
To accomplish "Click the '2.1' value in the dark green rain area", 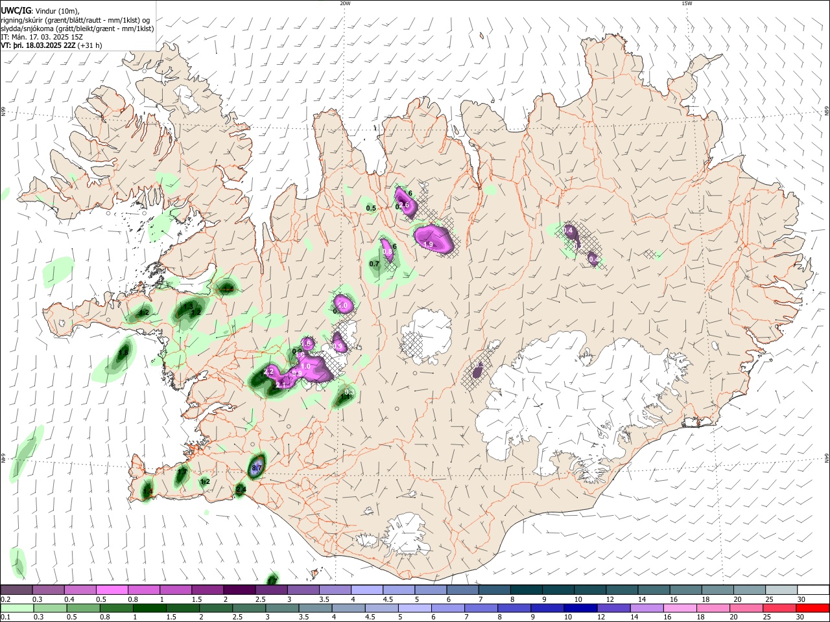I will tap(281, 385).
